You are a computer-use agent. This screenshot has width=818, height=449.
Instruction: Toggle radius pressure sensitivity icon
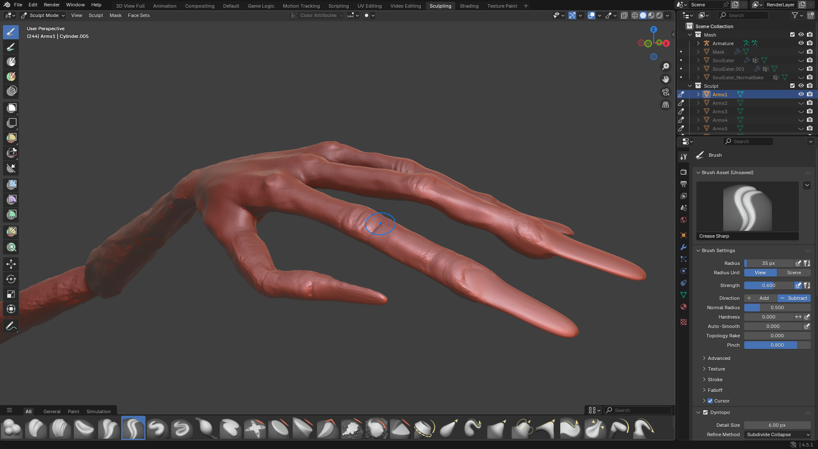tap(798, 263)
